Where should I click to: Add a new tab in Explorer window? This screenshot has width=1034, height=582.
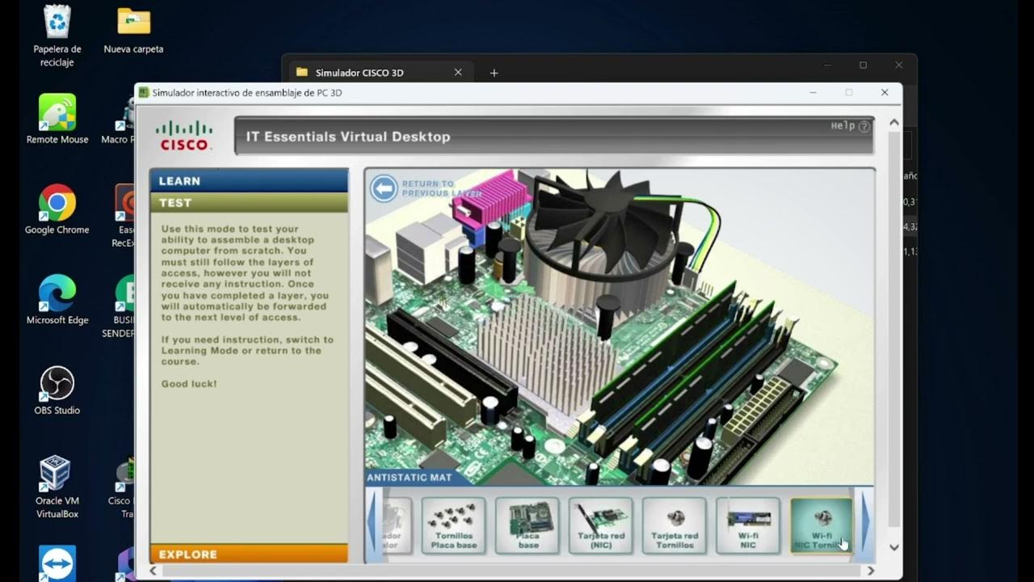494,73
